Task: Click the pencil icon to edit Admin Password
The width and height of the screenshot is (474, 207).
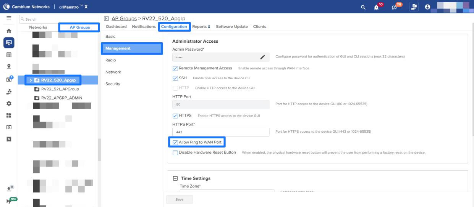Action: tap(262, 57)
